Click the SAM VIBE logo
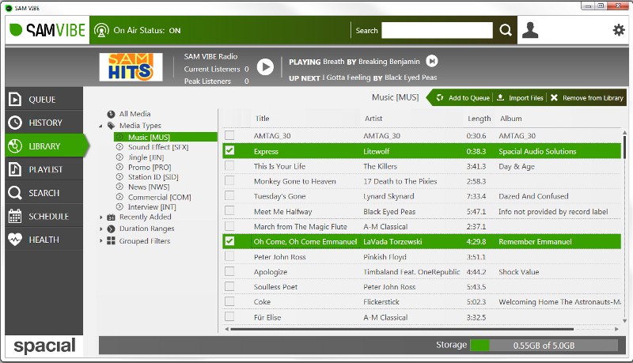 tap(47, 30)
